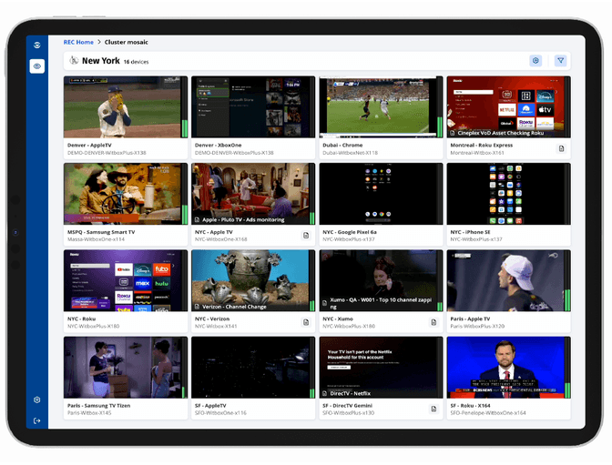Click the New York cluster title

[100, 61]
